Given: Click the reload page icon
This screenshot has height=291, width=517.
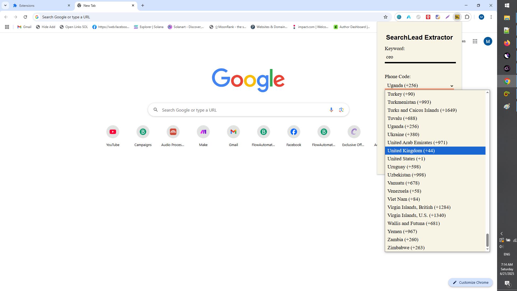Looking at the screenshot, I should point(25,17).
